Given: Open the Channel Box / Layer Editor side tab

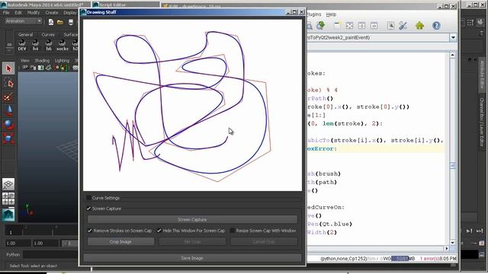Looking at the screenshot, I should (x=481, y=122).
